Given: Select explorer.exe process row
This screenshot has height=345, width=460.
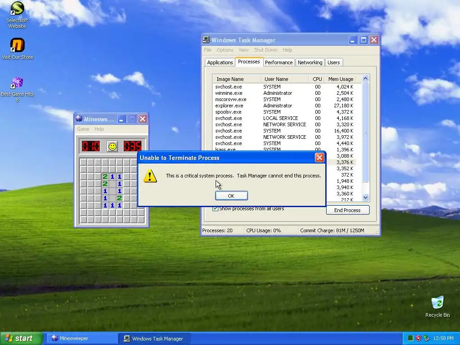Looking at the screenshot, I should tap(284, 106).
